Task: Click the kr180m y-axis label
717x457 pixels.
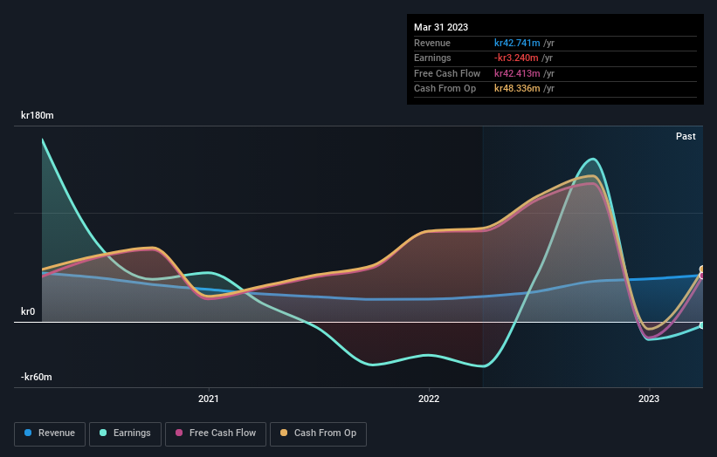Action: [x=37, y=115]
